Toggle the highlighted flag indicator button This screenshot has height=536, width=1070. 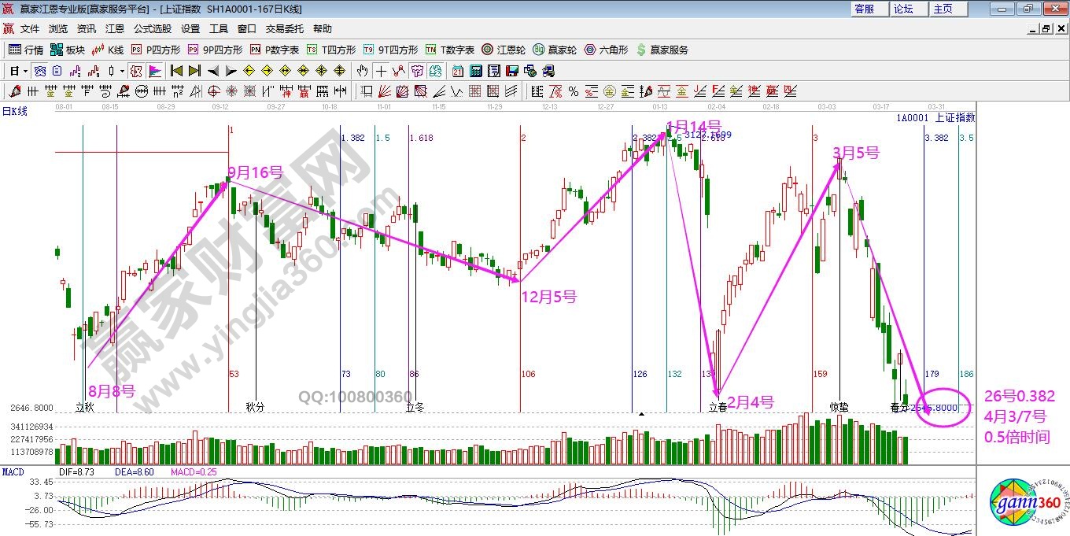click(x=154, y=71)
